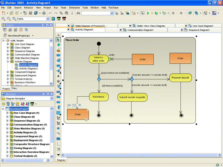Click the Hold items activity node
The width and height of the screenshot is (223, 167).
point(99,97)
